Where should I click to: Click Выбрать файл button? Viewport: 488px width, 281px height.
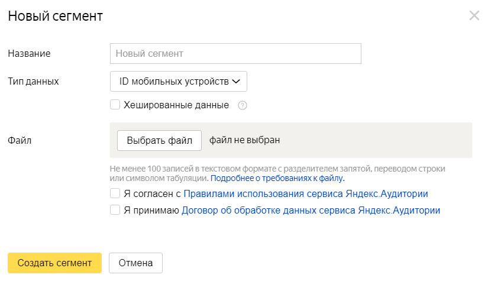click(159, 140)
